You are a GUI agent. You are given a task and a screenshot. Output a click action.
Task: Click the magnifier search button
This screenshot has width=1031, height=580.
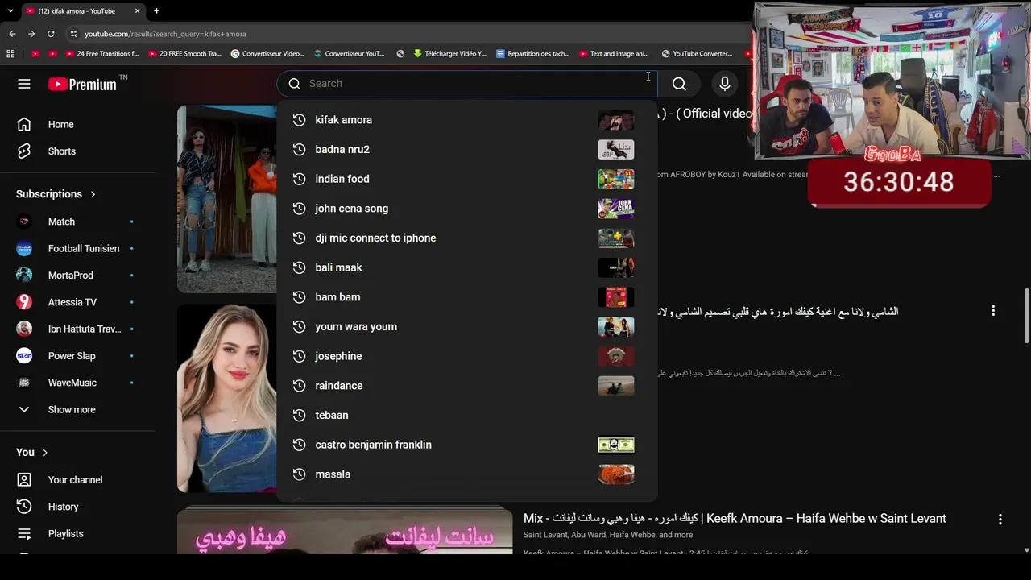[679, 84]
